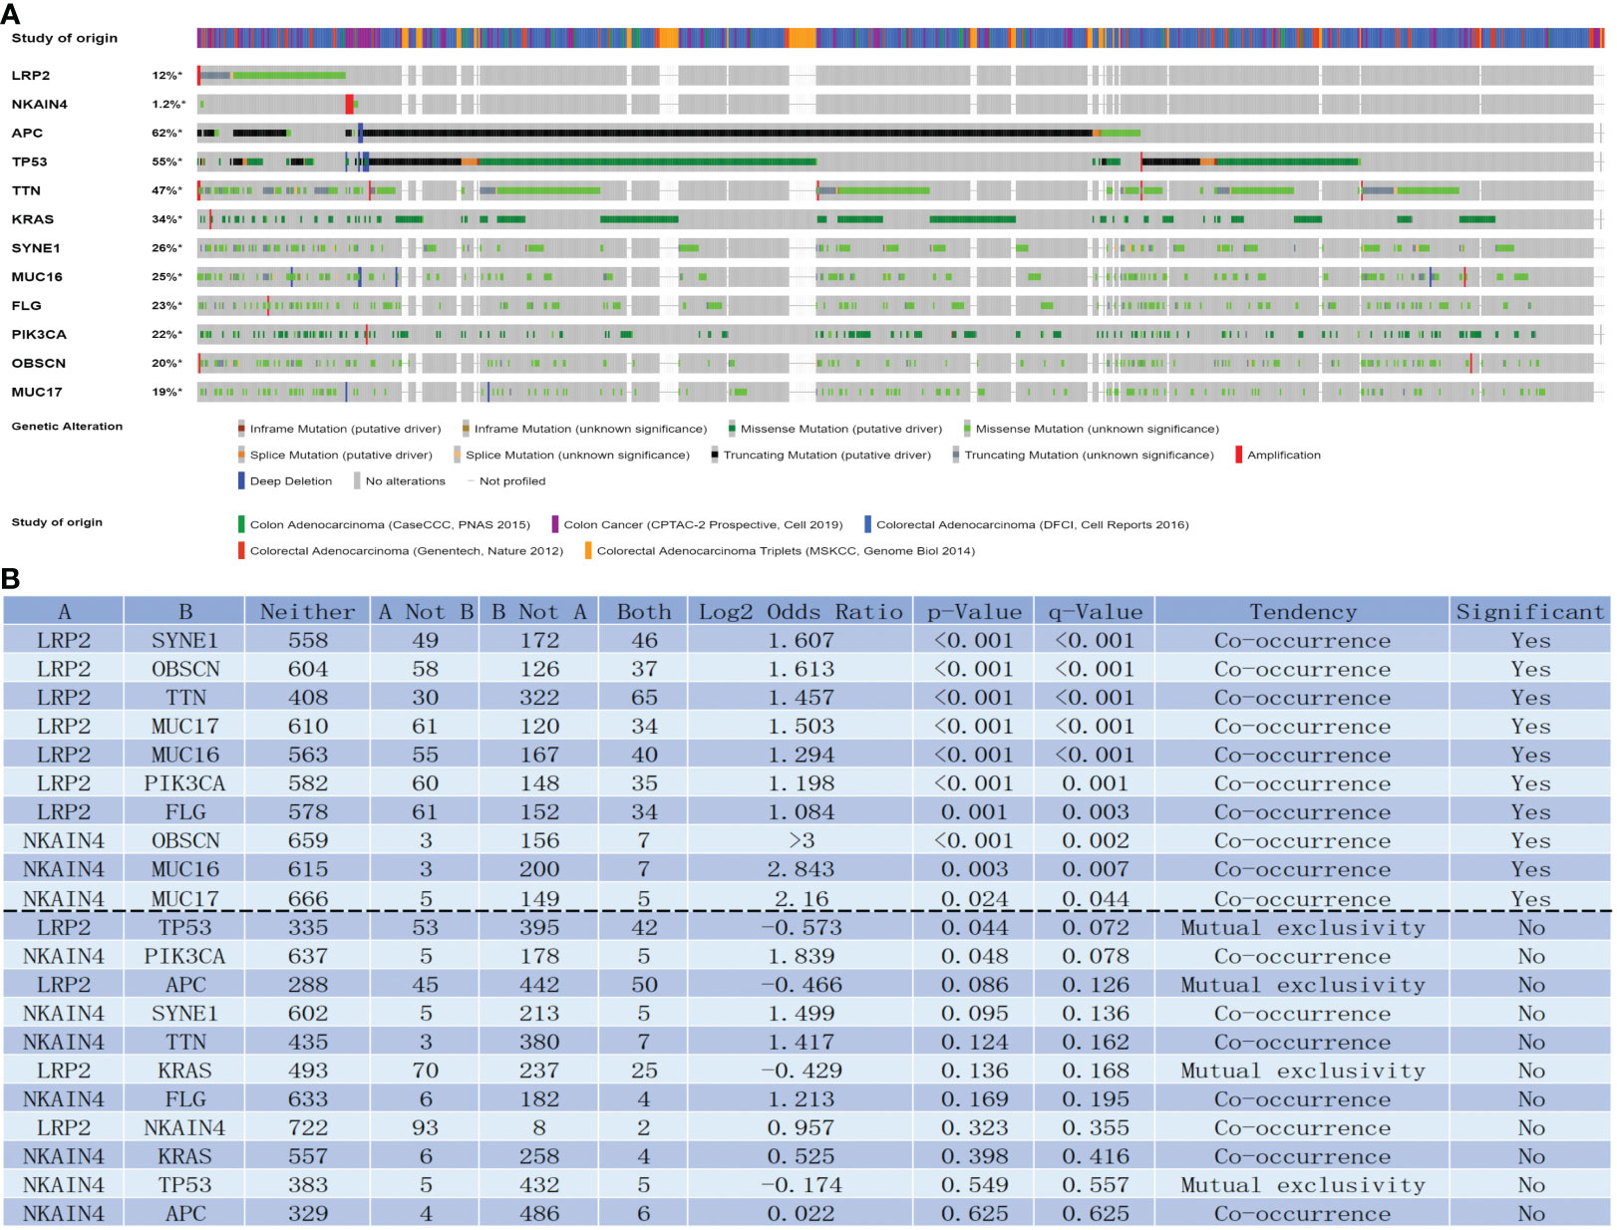This screenshot has height=1230, width=1617.
Task: Click Mutual exclusivity in LRP2 KRAS row
Action: tap(1303, 1072)
